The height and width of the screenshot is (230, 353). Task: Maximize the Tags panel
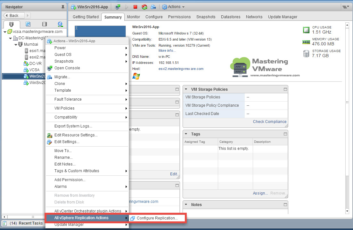285,134
